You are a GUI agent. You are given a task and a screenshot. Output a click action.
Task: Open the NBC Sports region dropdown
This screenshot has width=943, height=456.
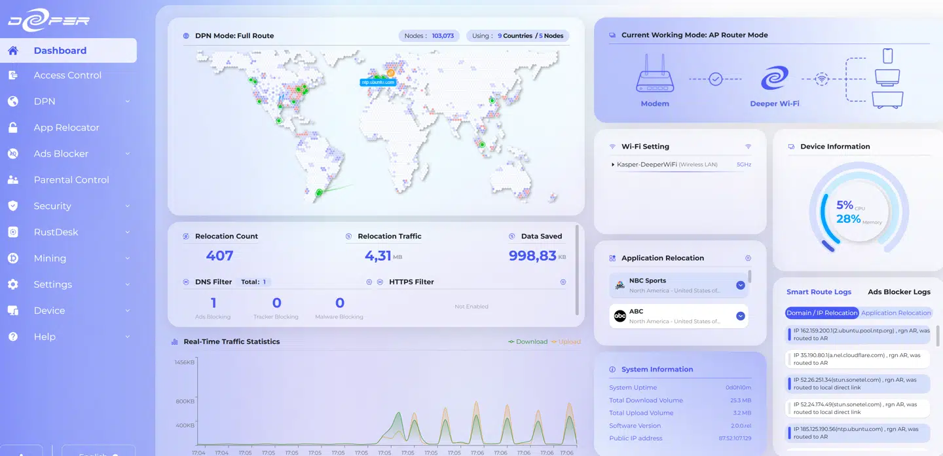(x=741, y=285)
